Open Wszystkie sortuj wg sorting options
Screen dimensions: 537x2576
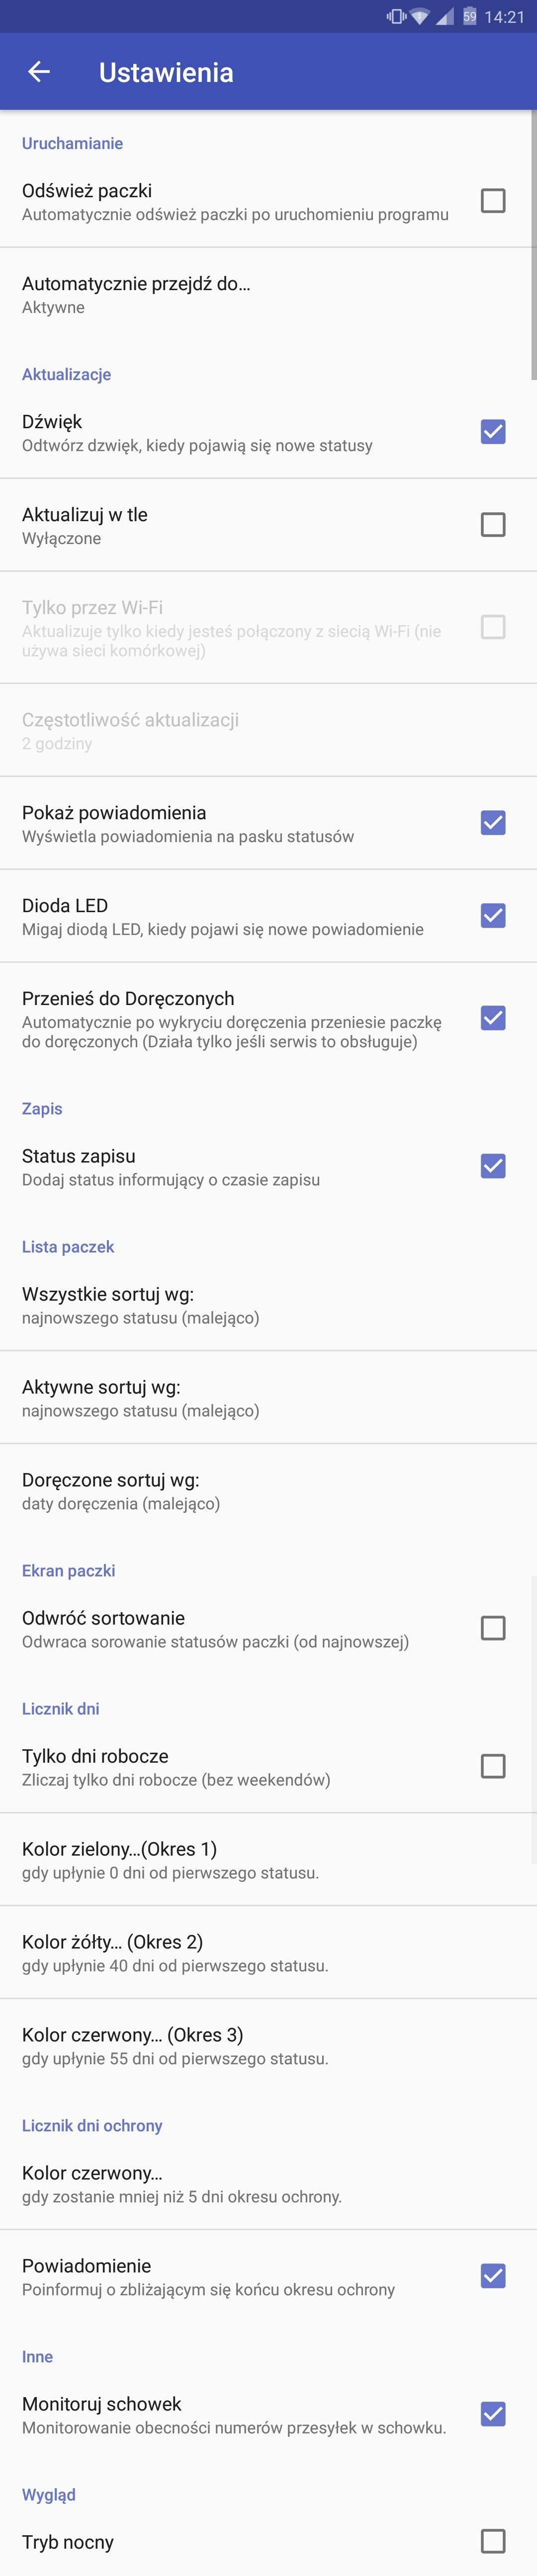point(268,1305)
